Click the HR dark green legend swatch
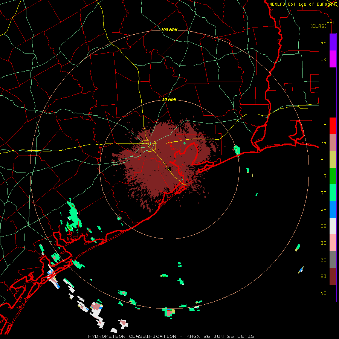The width and height of the screenshot is (339, 339). [x=333, y=176]
